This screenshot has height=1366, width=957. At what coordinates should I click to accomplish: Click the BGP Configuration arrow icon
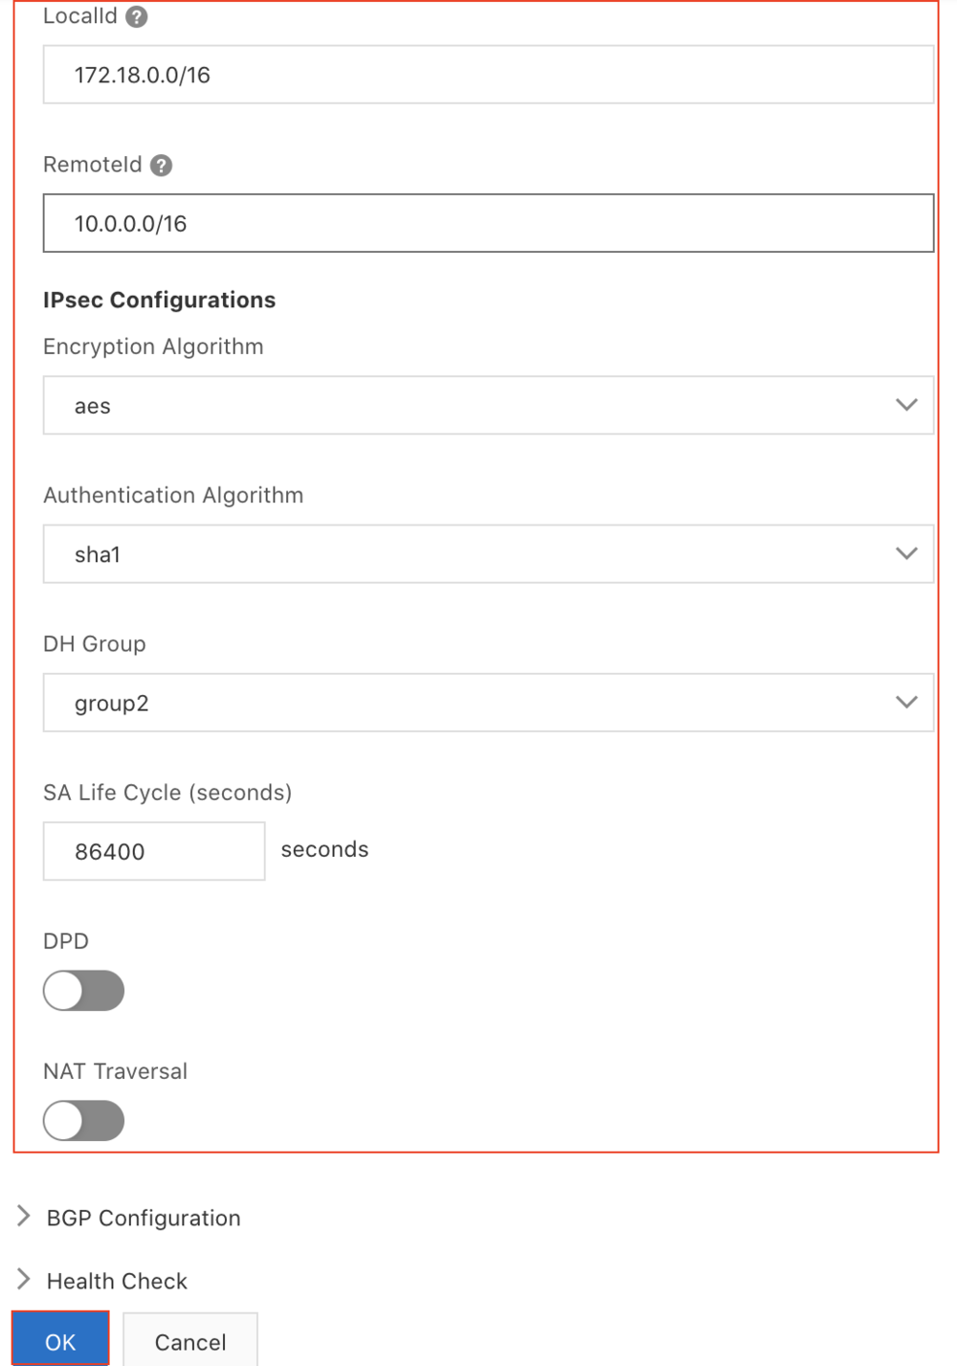tap(24, 1216)
